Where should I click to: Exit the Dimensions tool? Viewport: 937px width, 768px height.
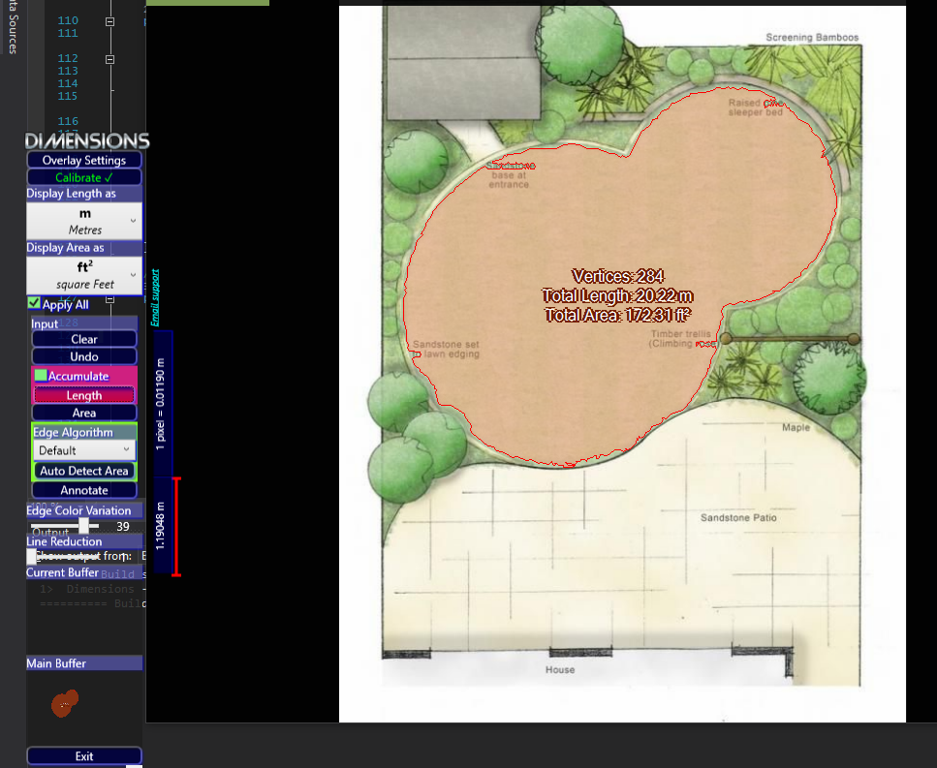pyautogui.click(x=84, y=756)
